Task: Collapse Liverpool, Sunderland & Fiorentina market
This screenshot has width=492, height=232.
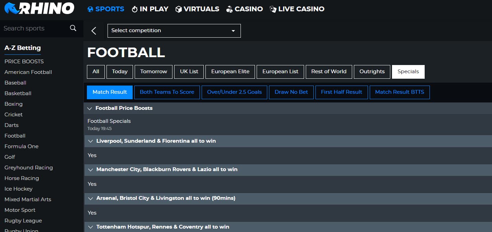Action: 91,141
